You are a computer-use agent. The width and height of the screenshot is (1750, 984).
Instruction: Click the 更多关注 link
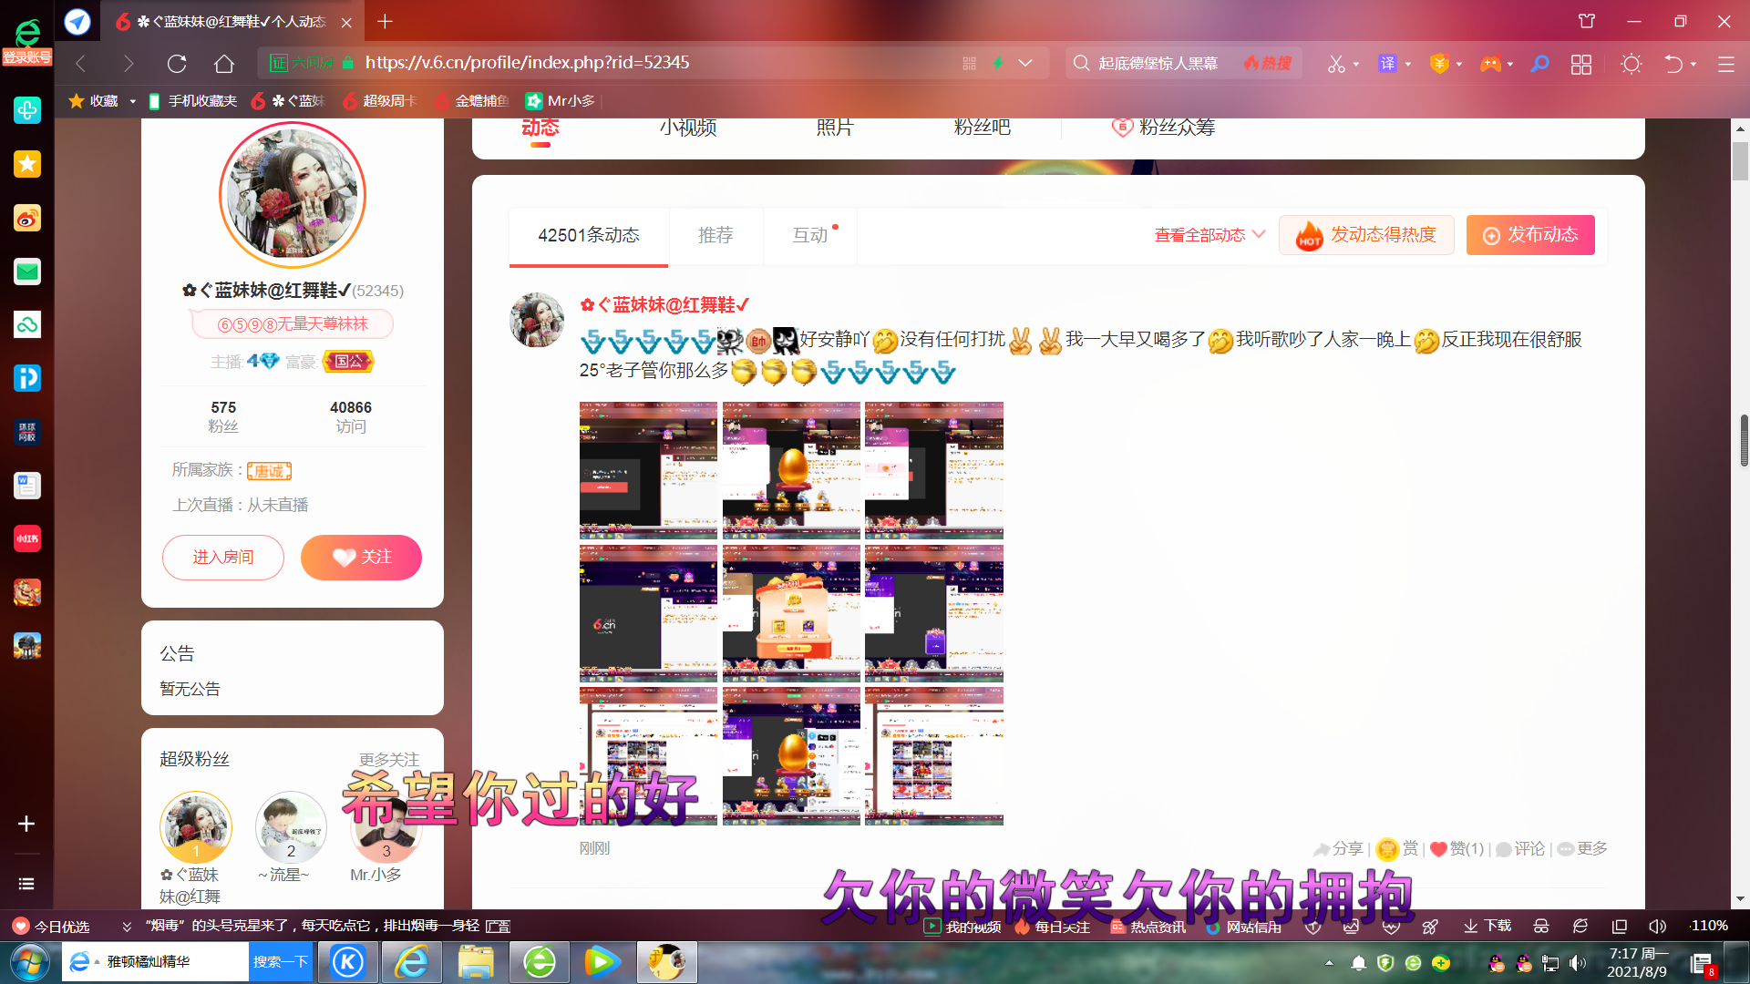pyautogui.click(x=389, y=760)
